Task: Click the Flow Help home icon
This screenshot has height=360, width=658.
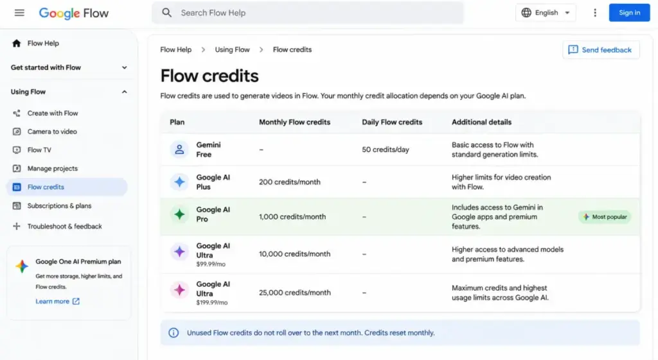Action: tap(16, 43)
